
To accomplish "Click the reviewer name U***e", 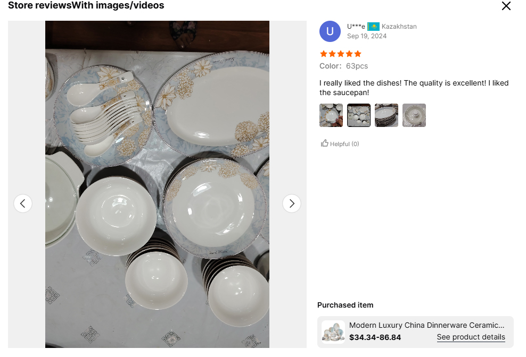I will point(356,27).
